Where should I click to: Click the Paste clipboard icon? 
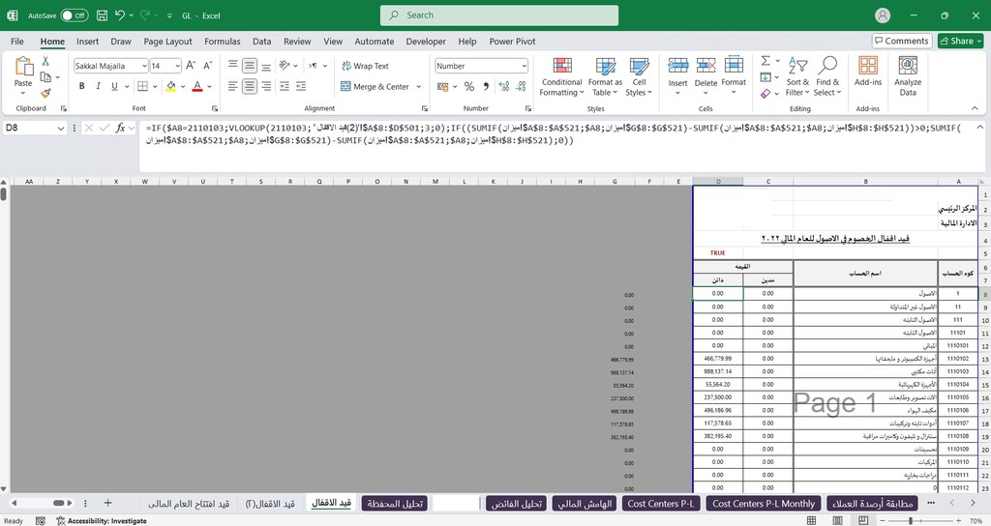[x=23, y=66]
